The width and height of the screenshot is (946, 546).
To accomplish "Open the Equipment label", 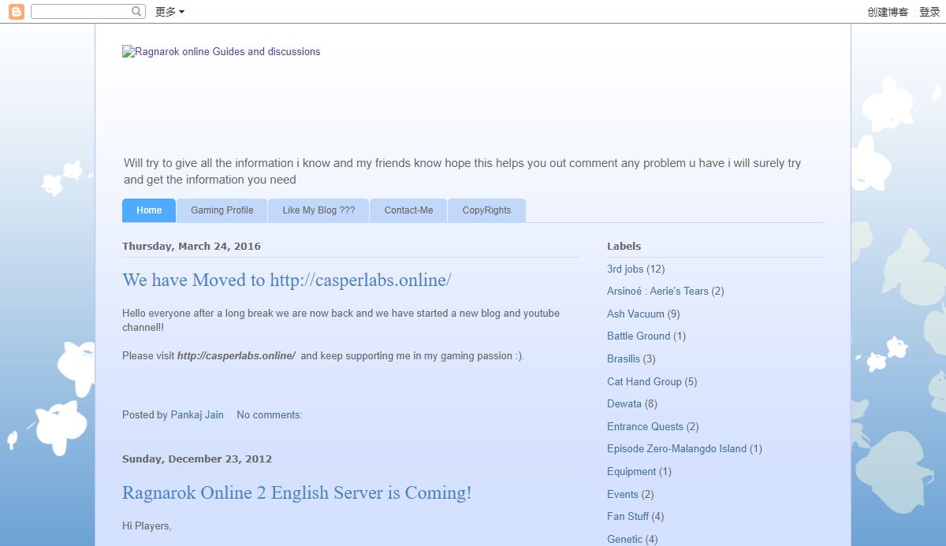I will point(631,471).
